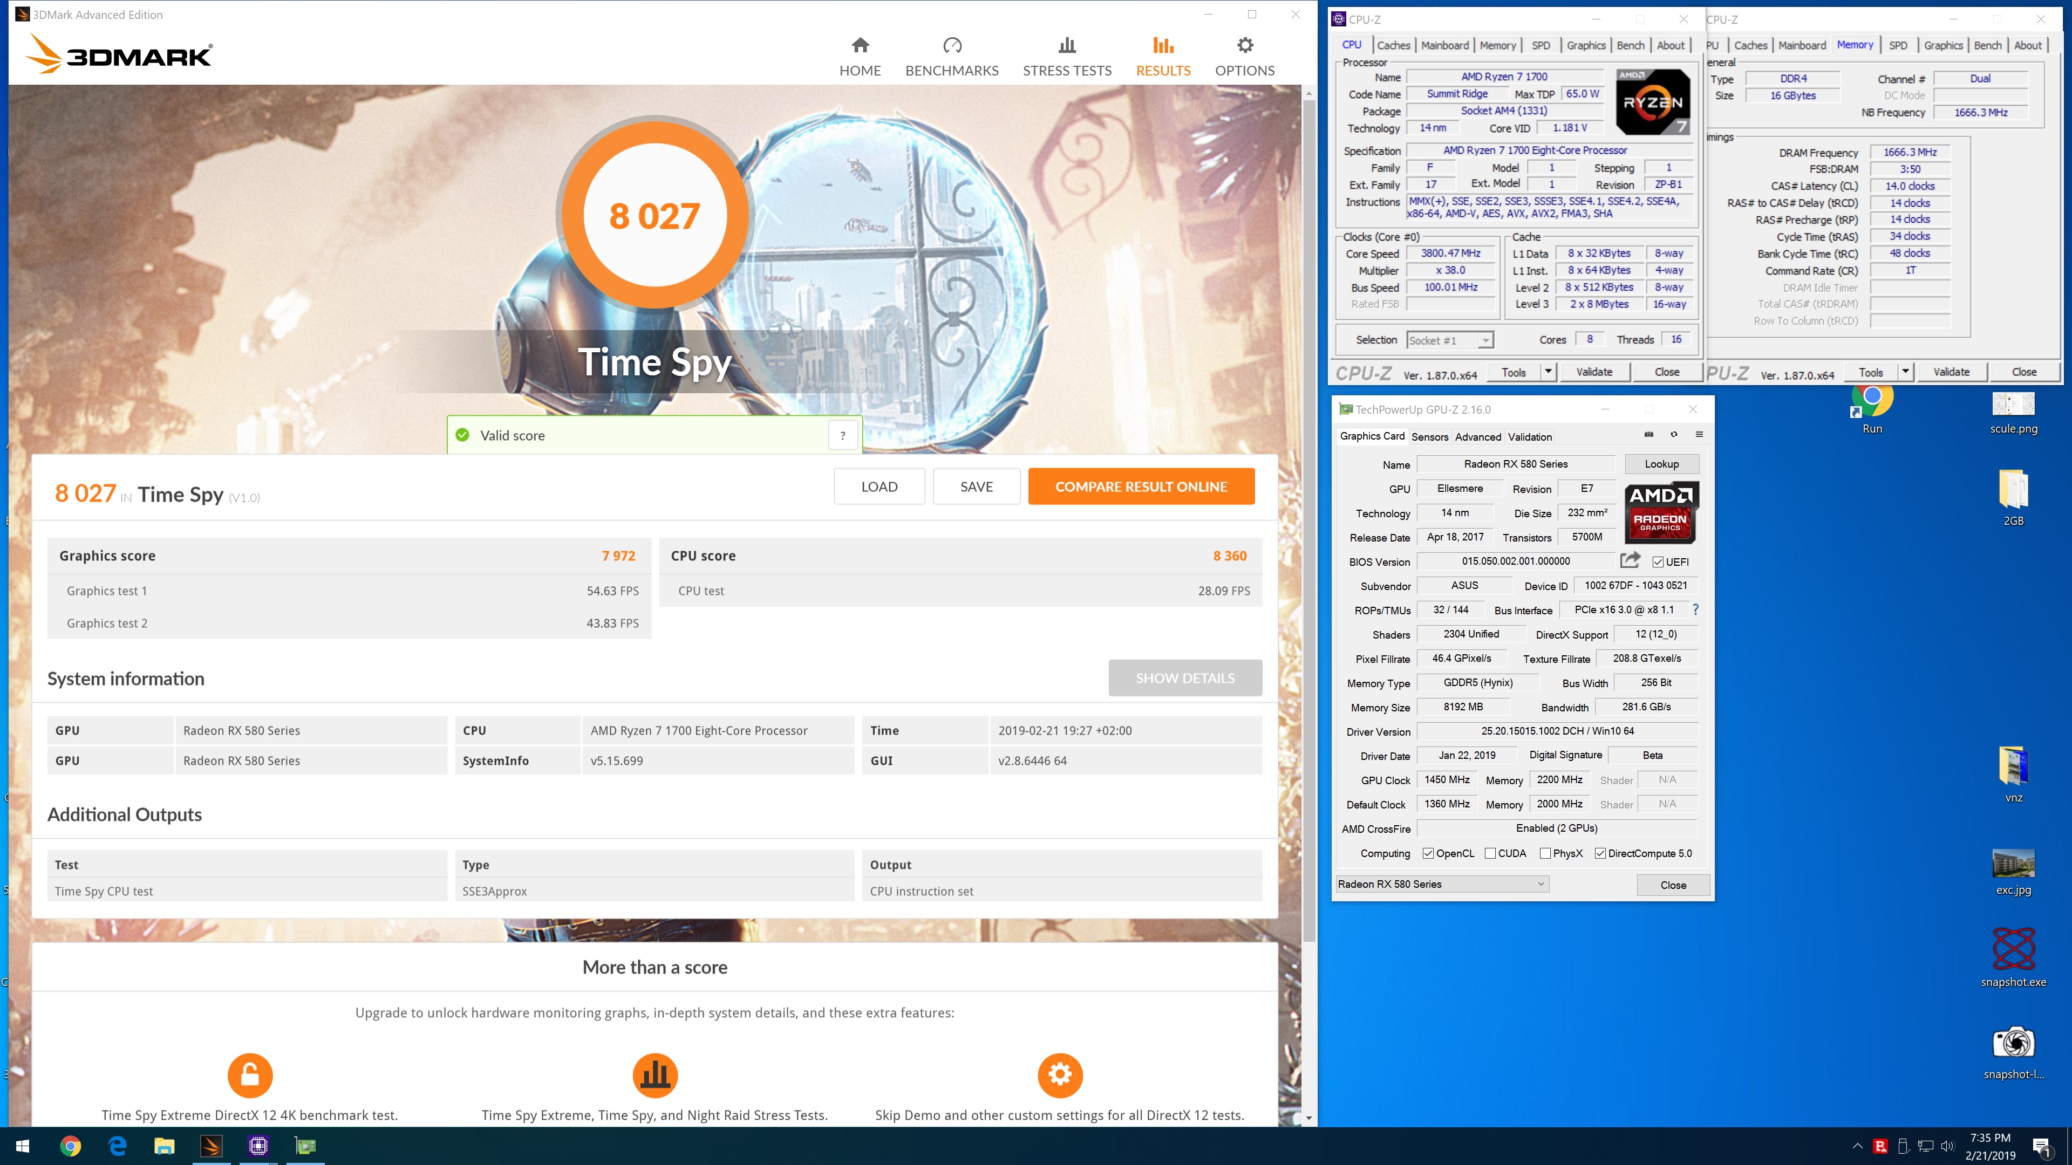The image size is (2072, 1165).
Task: Select the snapshot.exe desktop icon
Action: pyautogui.click(x=2013, y=957)
